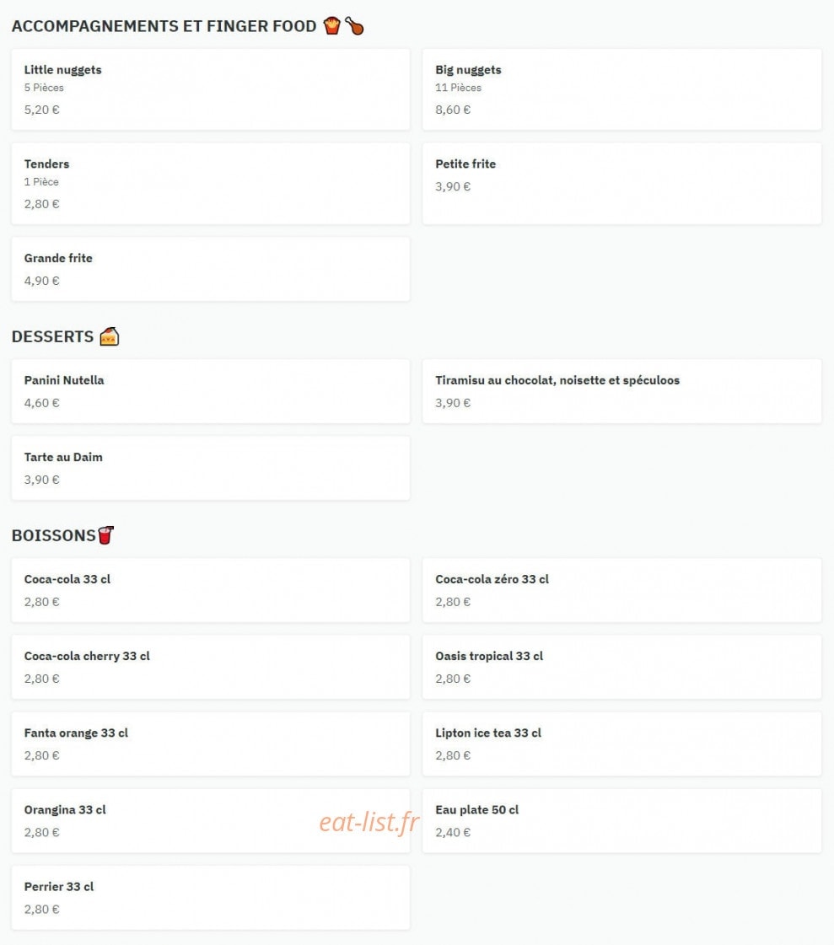This screenshot has width=834, height=945.
Task: Pick the Grande frite card
Action: [211, 269]
